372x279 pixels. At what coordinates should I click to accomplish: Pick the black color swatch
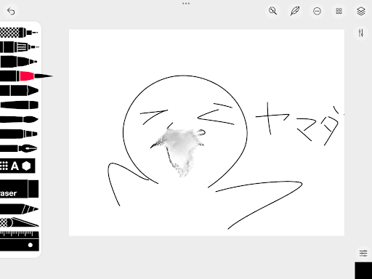[x=363, y=270]
